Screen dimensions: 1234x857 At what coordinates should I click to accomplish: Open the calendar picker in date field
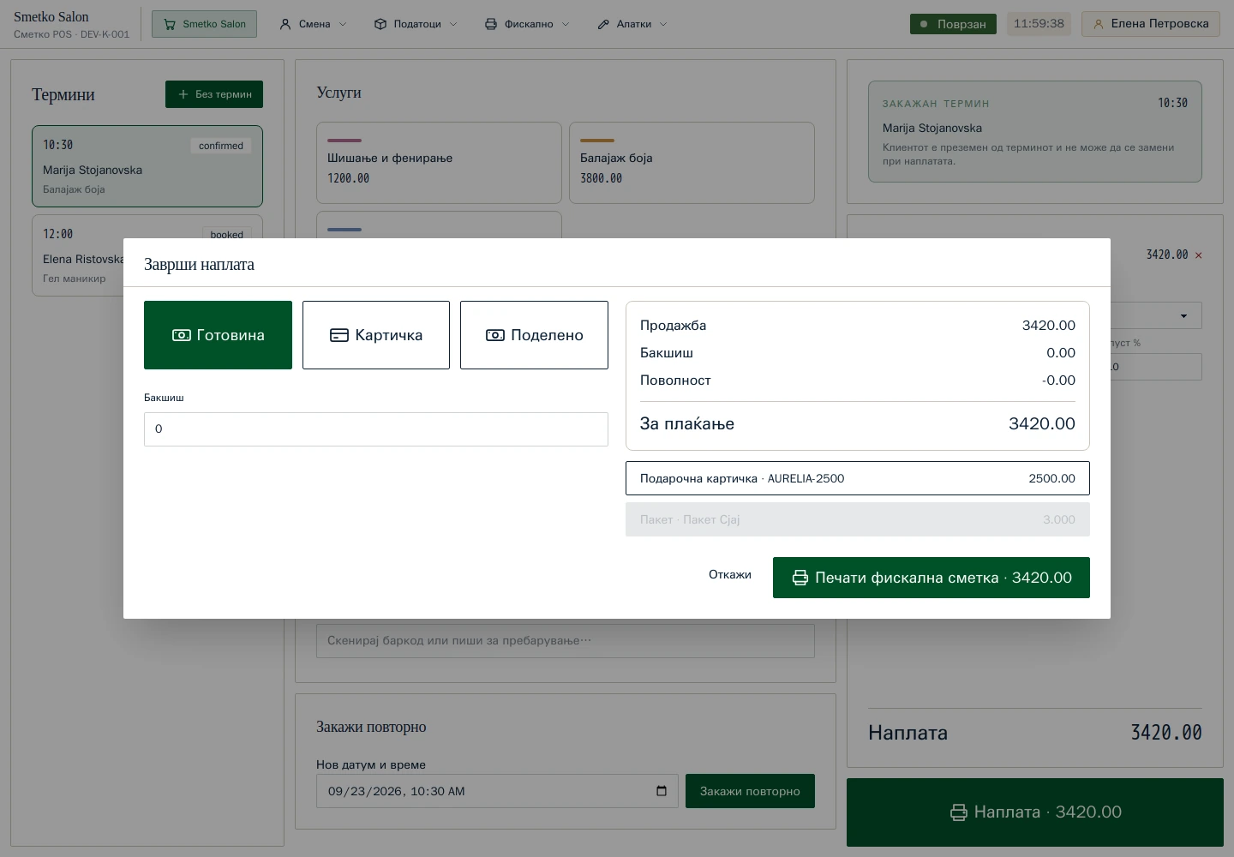click(662, 791)
